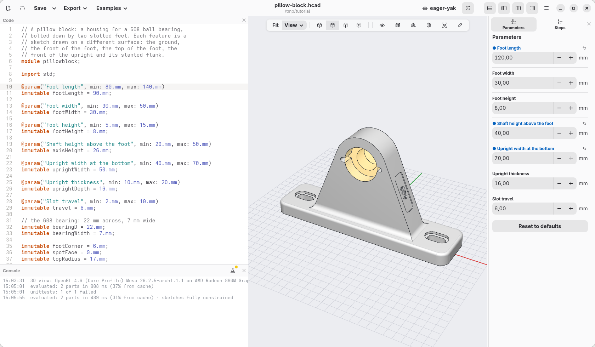
Task: Click the eager-yak agent label
Action: coord(439,8)
